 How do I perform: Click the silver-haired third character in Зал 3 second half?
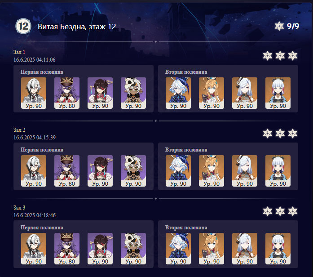[245, 249]
